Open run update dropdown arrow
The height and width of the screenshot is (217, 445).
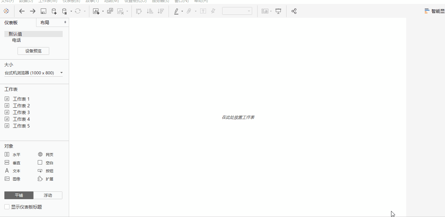85,11
